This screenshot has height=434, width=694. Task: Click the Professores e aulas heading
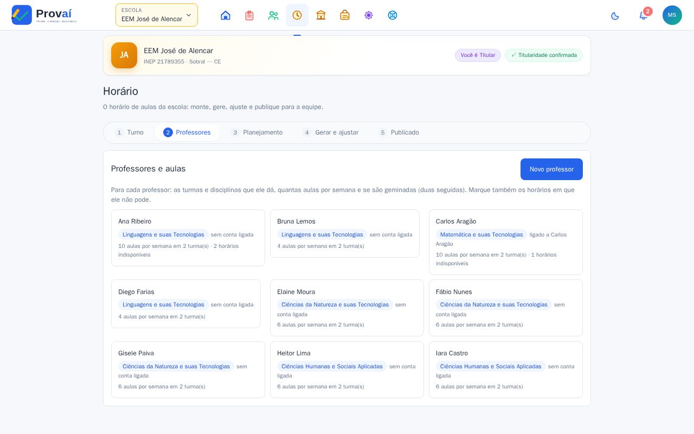point(149,169)
